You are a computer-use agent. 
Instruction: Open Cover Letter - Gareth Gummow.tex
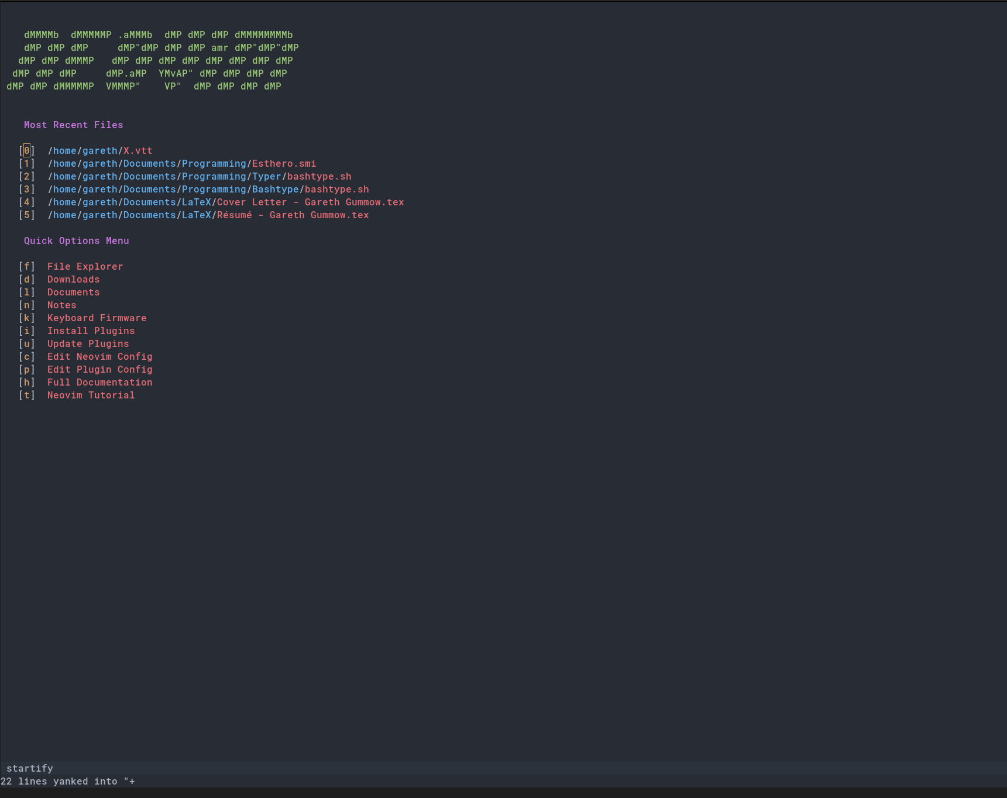click(x=226, y=202)
